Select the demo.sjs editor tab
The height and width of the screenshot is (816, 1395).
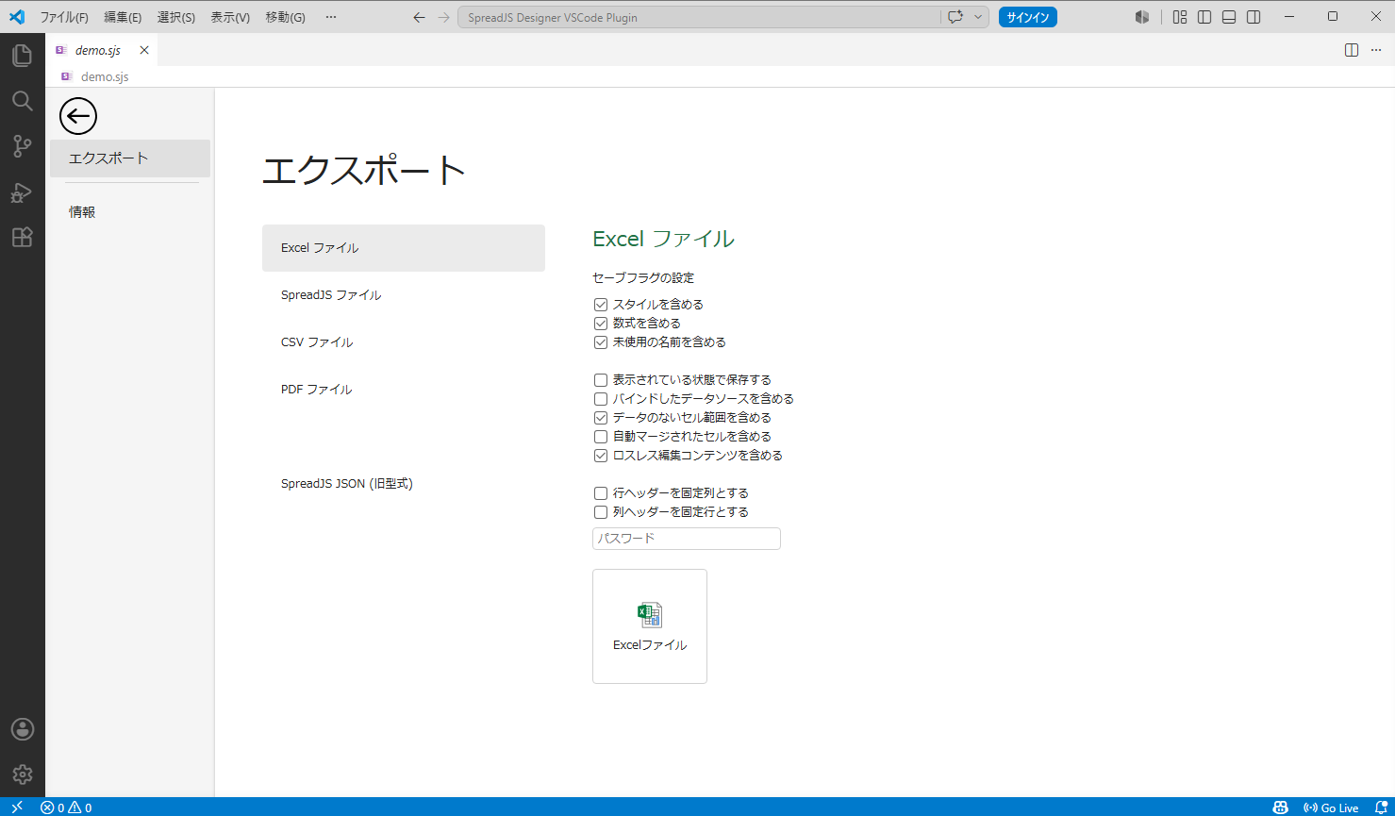click(101, 50)
